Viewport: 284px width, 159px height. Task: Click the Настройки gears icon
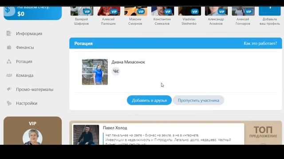point(9,103)
